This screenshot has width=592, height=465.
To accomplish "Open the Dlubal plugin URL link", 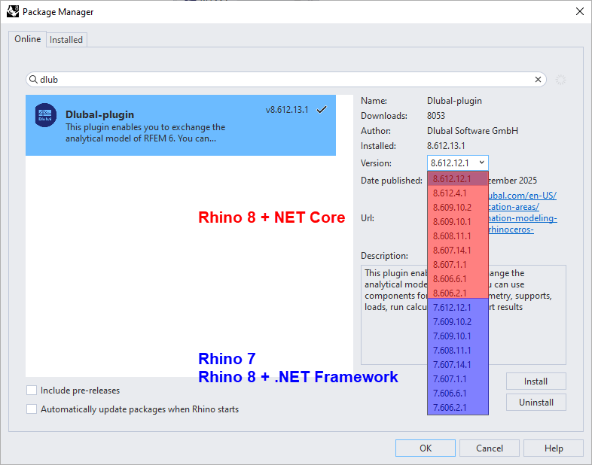I will [523, 212].
